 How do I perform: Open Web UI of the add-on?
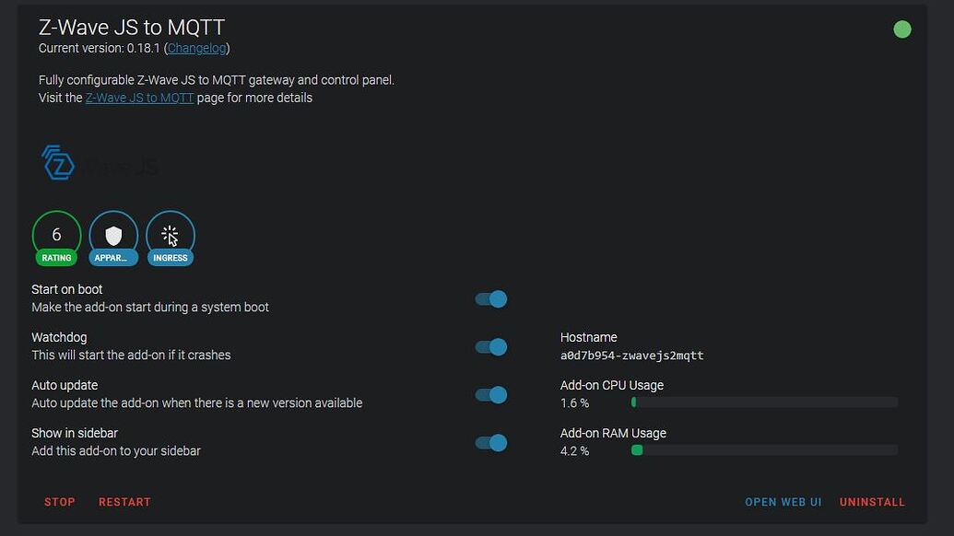pos(783,502)
